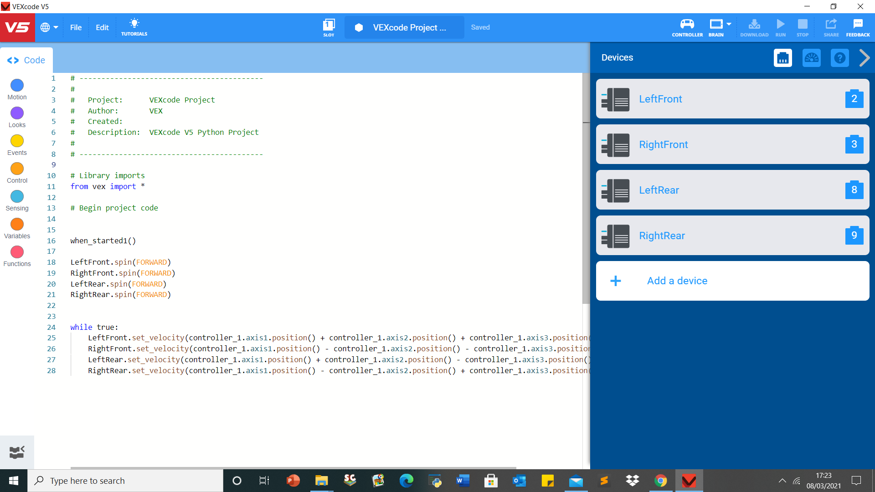Select the LeftRear motor device
Screen dimensions: 875x492
(x=732, y=190)
